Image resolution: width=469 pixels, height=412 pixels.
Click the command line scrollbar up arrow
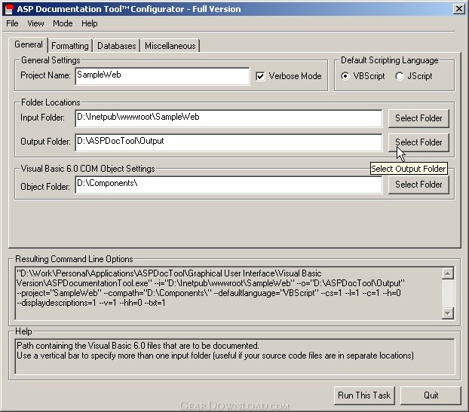[x=448, y=273]
